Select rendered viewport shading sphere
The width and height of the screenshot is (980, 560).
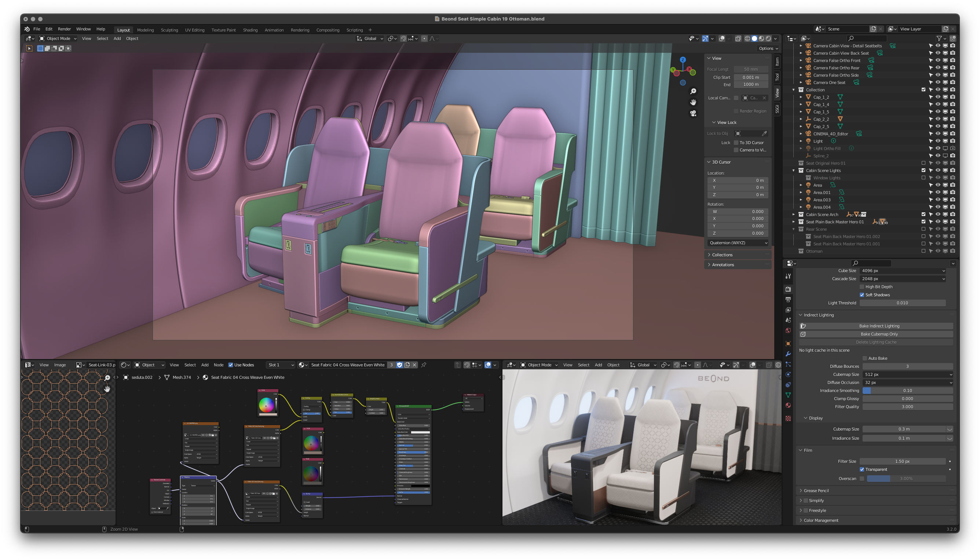click(x=768, y=39)
